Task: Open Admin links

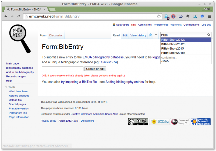Action: [x=145, y=25]
